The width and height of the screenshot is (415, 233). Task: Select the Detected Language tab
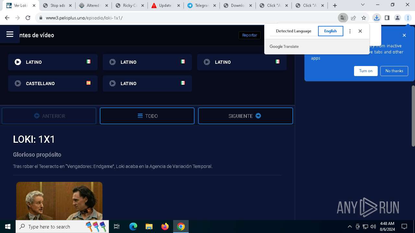[293, 31]
